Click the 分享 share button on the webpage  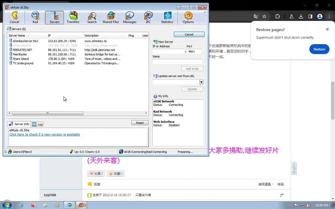(x=96, y=173)
